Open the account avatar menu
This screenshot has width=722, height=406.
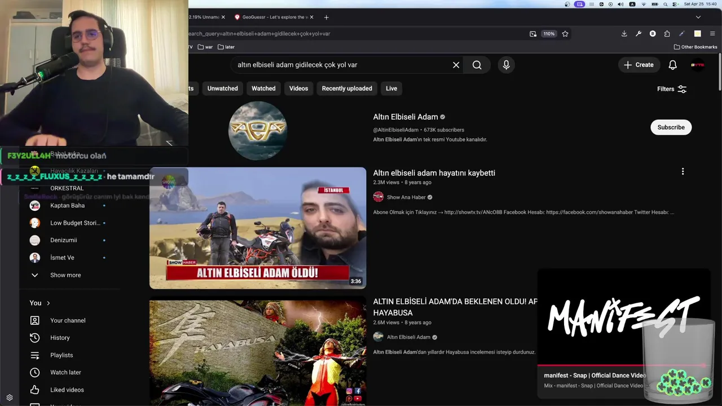[698, 65]
